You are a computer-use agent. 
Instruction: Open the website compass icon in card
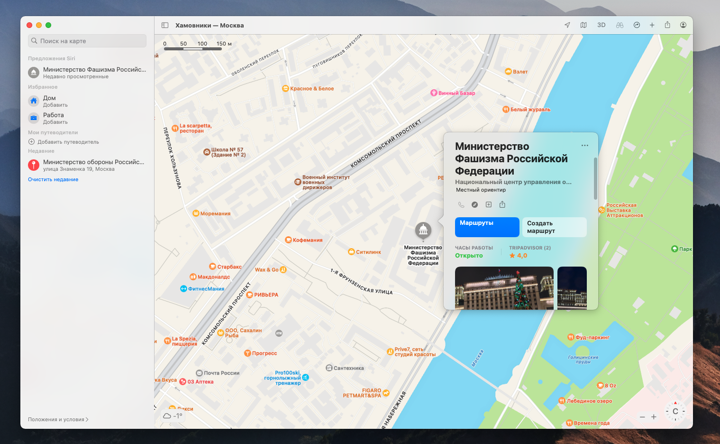pos(474,204)
